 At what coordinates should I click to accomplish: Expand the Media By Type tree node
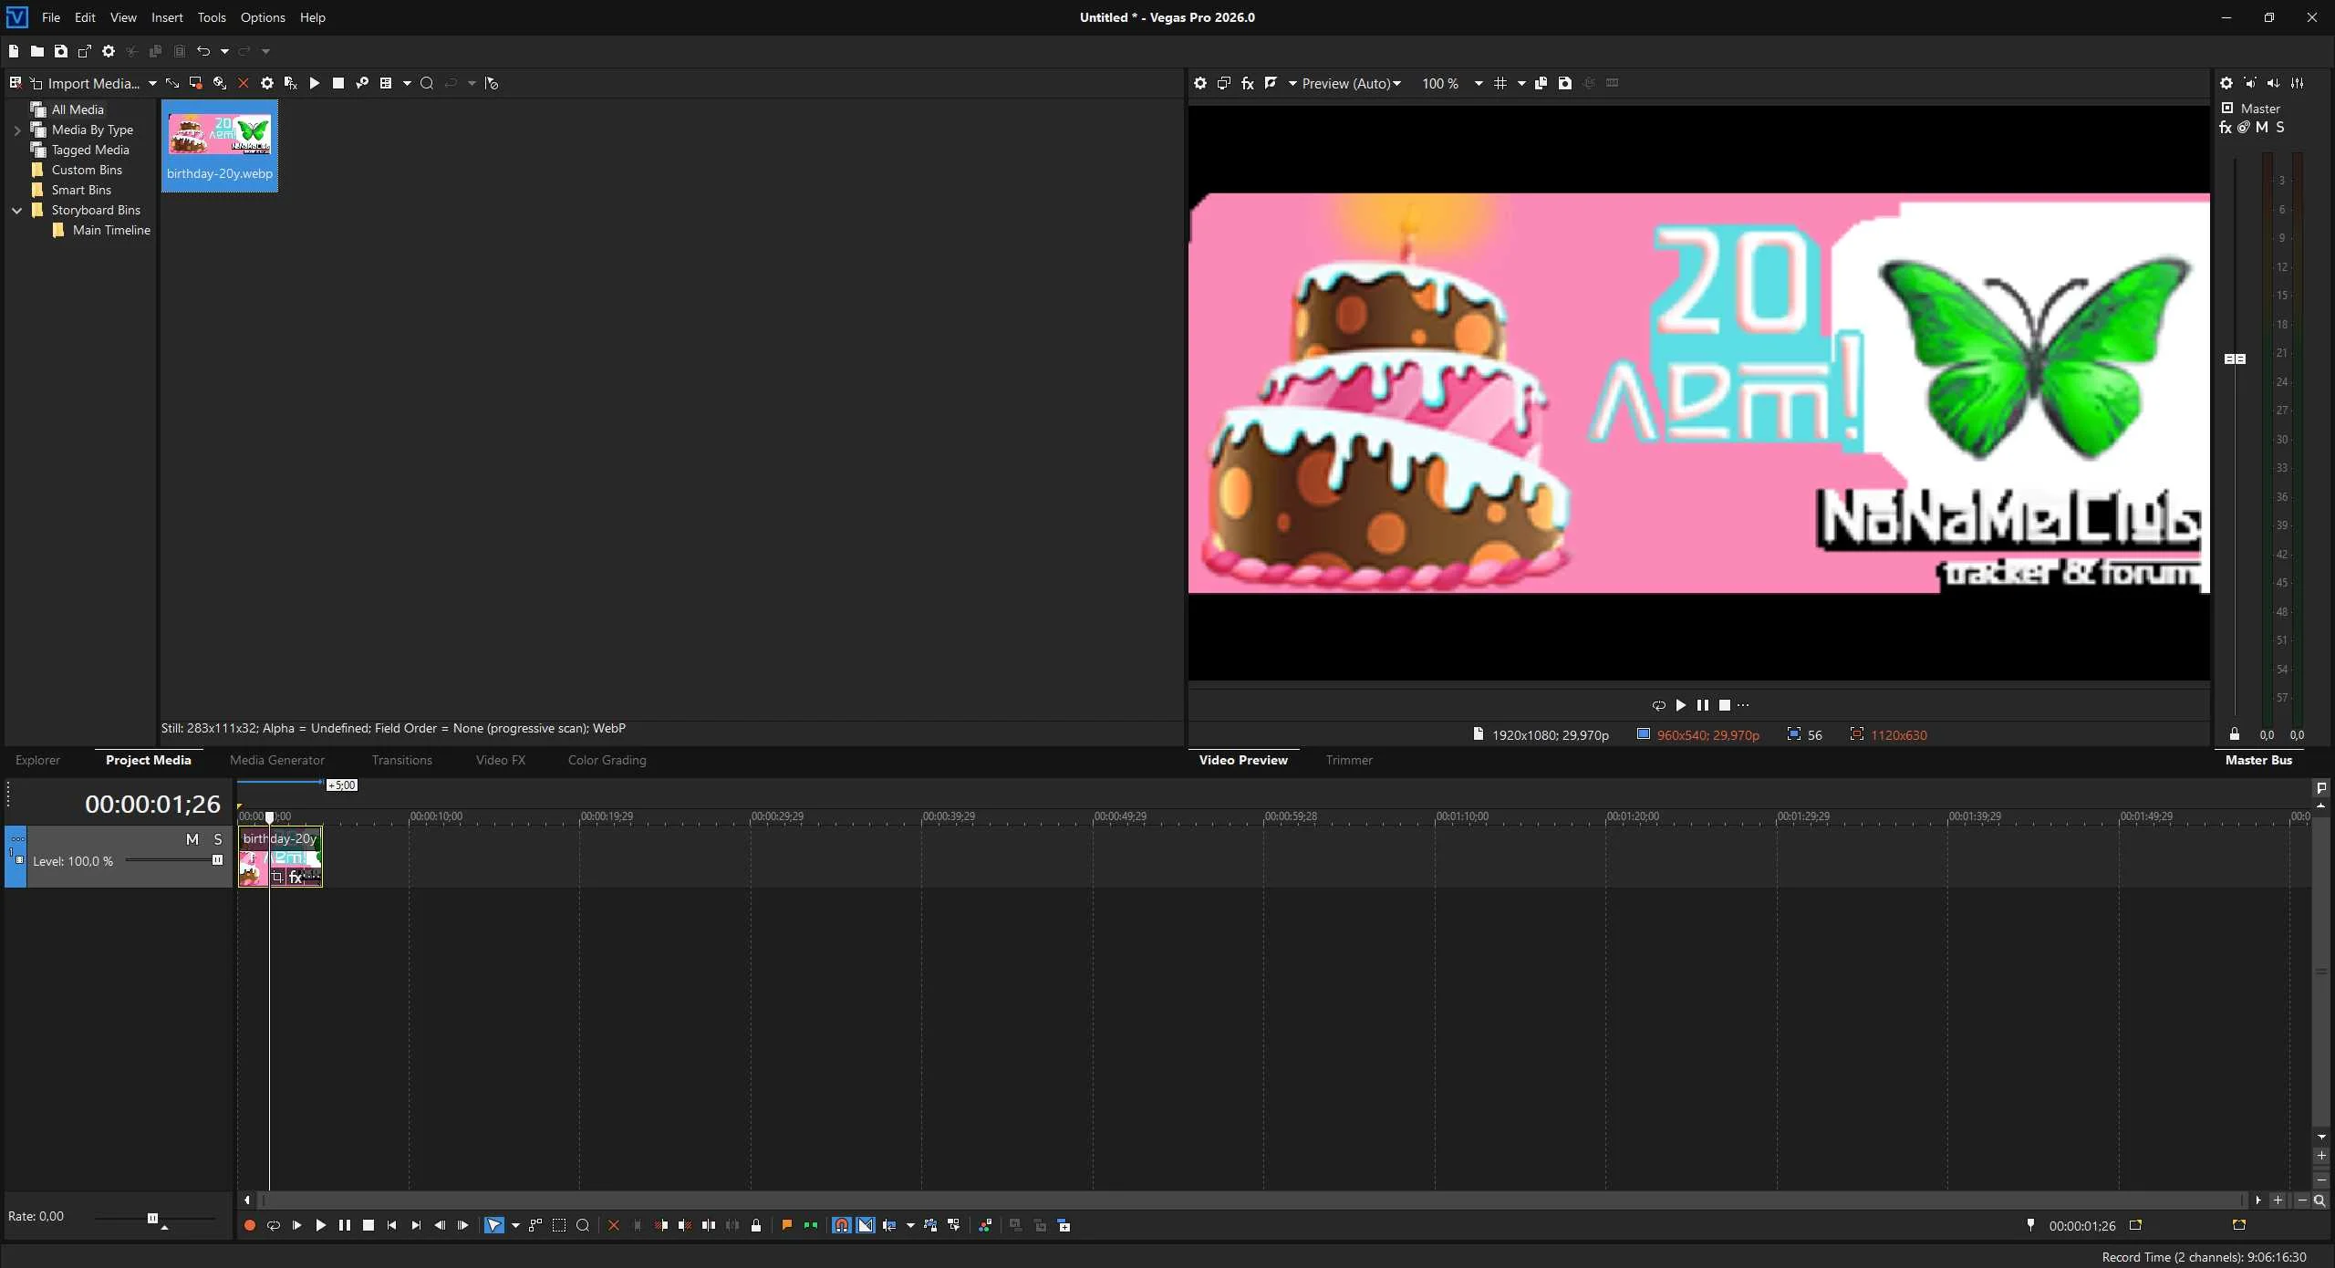[17, 130]
